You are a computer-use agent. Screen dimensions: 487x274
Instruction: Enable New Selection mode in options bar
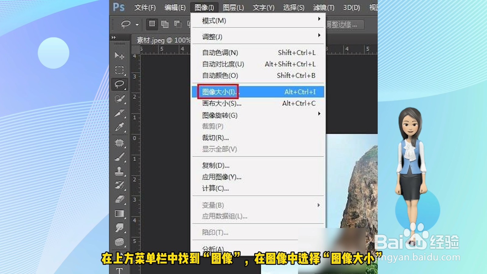(x=152, y=24)
